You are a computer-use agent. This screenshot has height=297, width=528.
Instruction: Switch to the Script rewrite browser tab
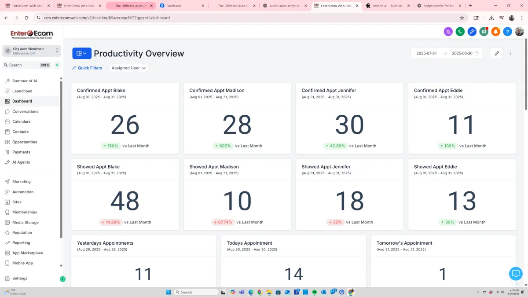pos(439,6)
